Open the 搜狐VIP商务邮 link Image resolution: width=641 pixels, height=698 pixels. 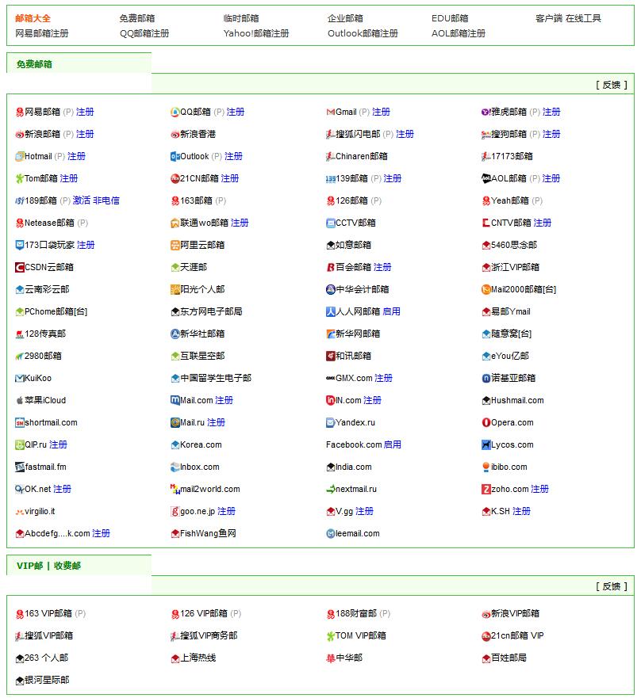tap(209, 636)
